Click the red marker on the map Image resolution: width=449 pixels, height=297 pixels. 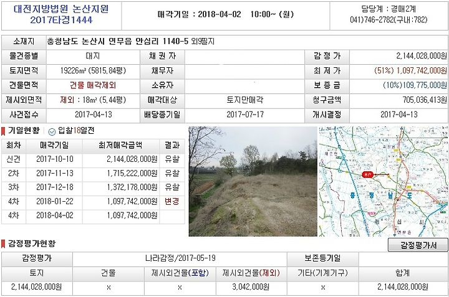[367, 174]
